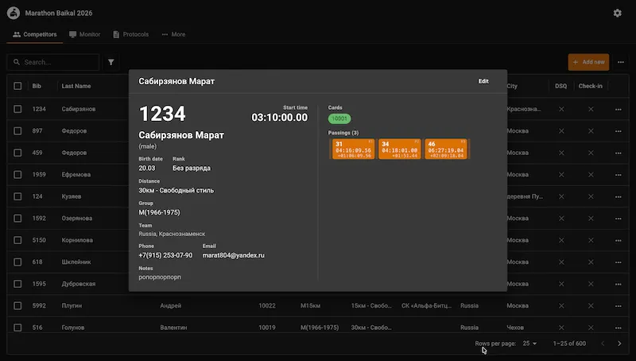Sort by City column header
The image size is (636, 361).
tap(512, 86)
